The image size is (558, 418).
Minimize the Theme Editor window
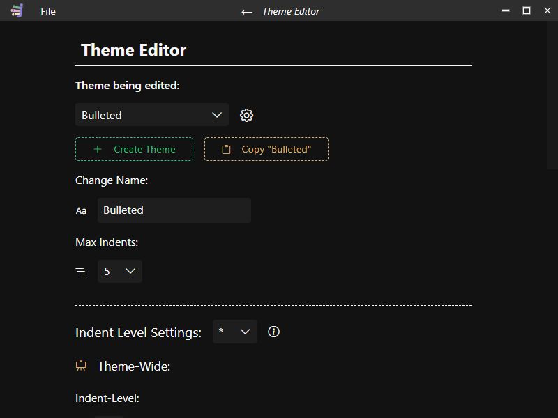tap(504, 10)
